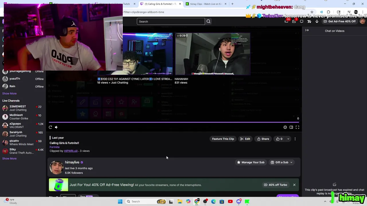Image resolution: width=367 pixels, height=206 pixels.
Task: Dismiss the ad-free viewing banner
Action: (294, 185)
